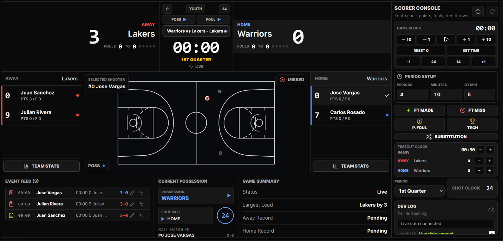
Task: Decrement shot clock with -1 button
Action: [x=409, y=62]
